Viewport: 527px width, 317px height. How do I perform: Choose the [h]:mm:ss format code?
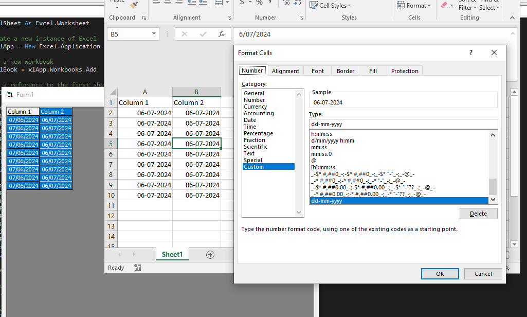[323, 168]
